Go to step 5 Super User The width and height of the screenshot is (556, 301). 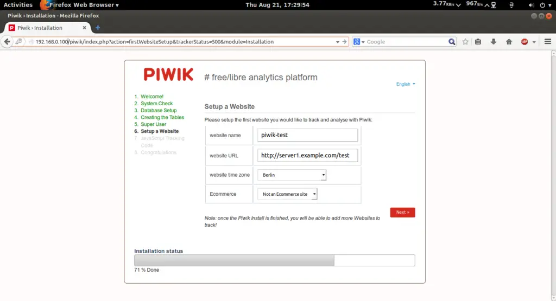tap(153, 124)
